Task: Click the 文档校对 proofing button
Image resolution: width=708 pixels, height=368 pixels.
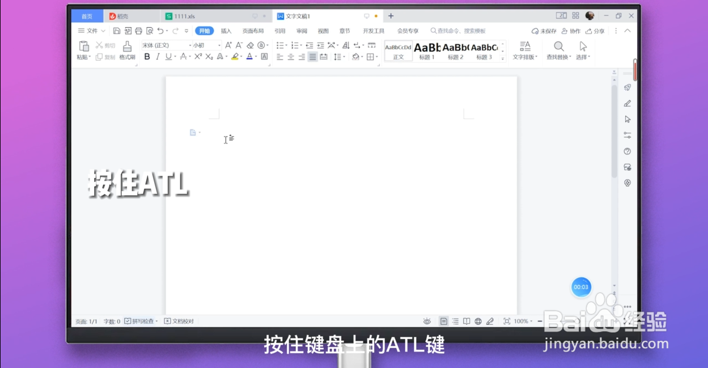Action: (180, 321)
